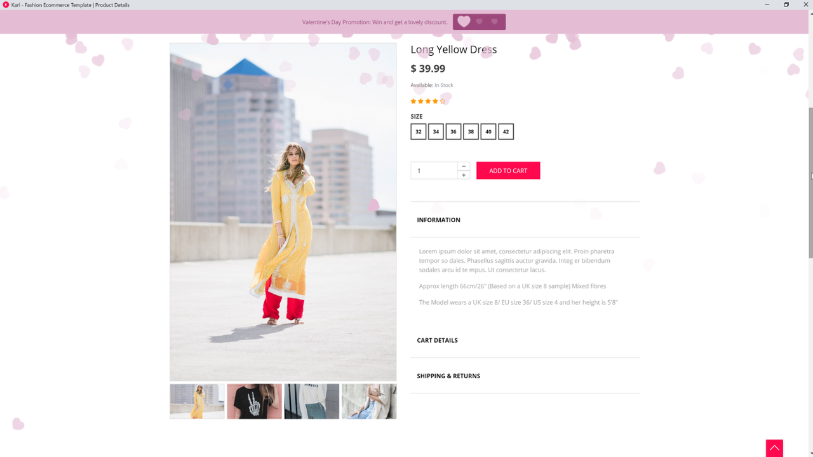Minimize the Karl window
The height and width of the screenshot is (457, 813).
point(767,4)
